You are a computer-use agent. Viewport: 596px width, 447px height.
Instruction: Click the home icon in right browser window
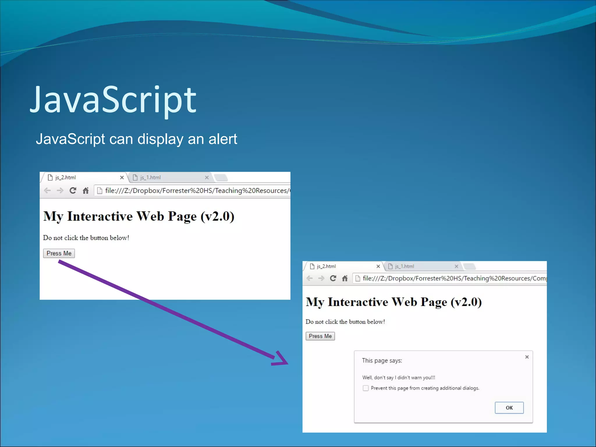pyautogui.click(x=345, y=278)
